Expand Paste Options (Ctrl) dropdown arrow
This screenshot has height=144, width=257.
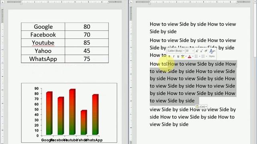pos(206,107)
